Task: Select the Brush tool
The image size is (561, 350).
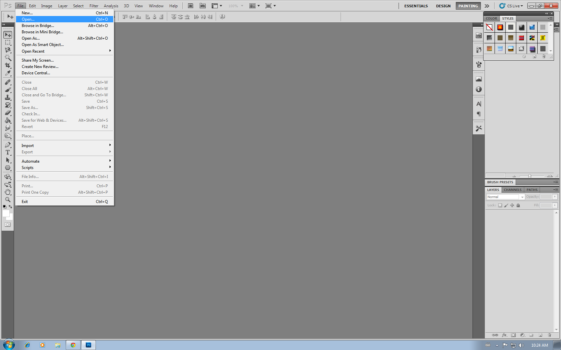Action: coord(8,90)
